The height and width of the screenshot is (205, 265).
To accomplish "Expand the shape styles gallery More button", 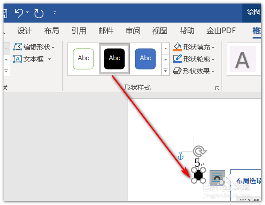I will pyautogui.click(x=166, y=70).
